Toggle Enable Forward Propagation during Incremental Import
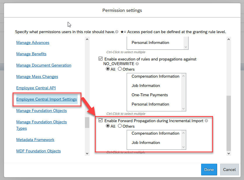Viewport: 244px width, 180px height. (x=100, y=120)
